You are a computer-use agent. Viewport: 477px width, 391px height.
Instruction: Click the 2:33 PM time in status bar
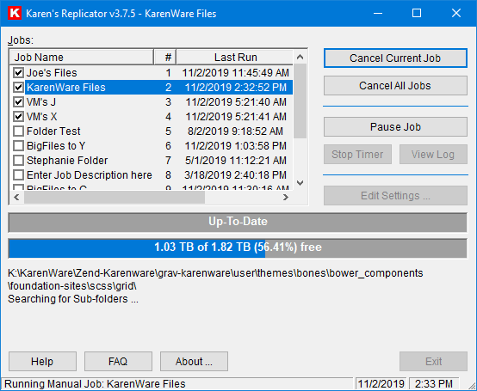[x=434, y=384]
